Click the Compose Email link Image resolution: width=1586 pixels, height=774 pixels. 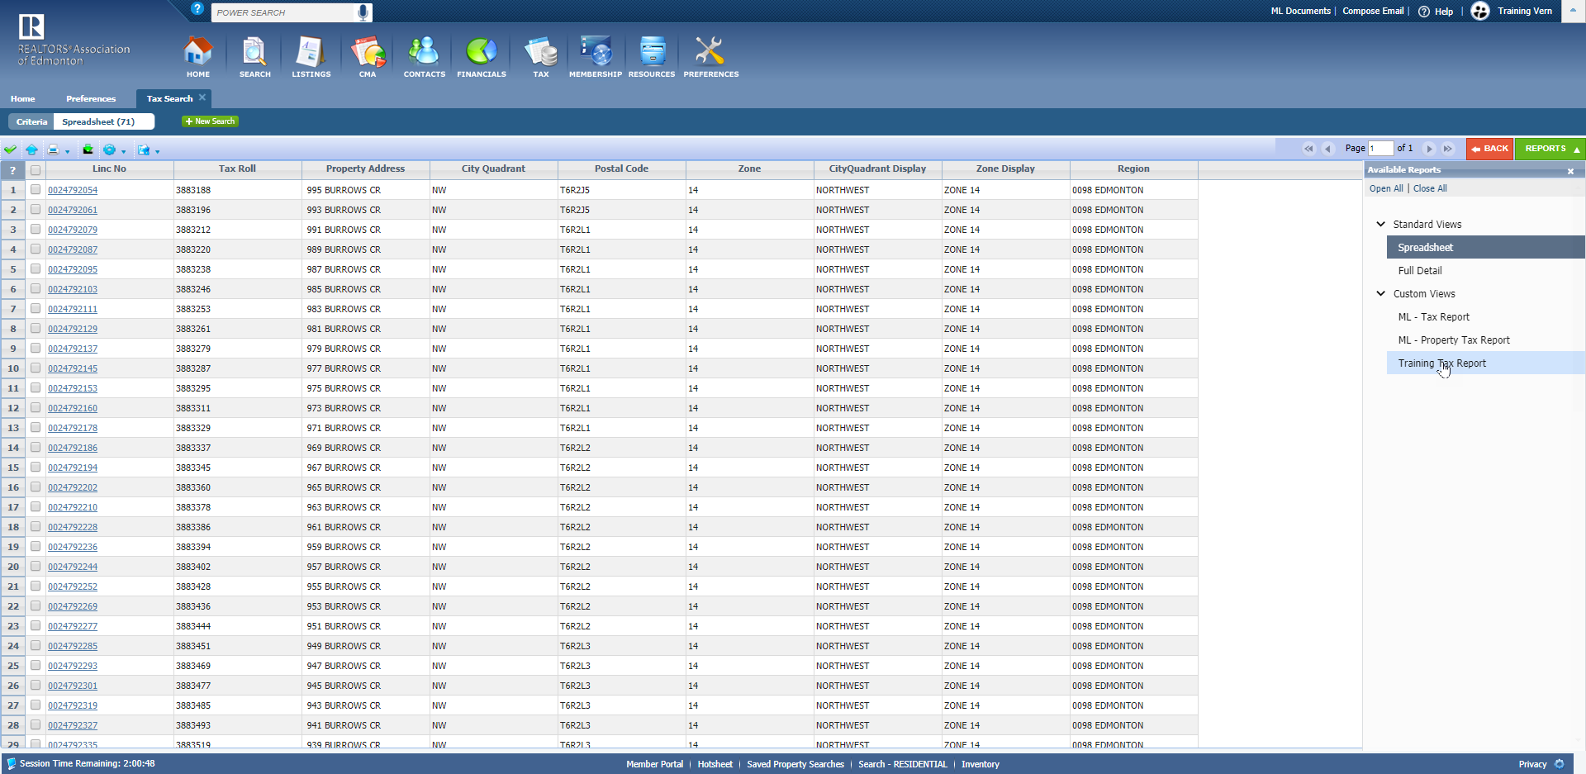(1373, 11)
